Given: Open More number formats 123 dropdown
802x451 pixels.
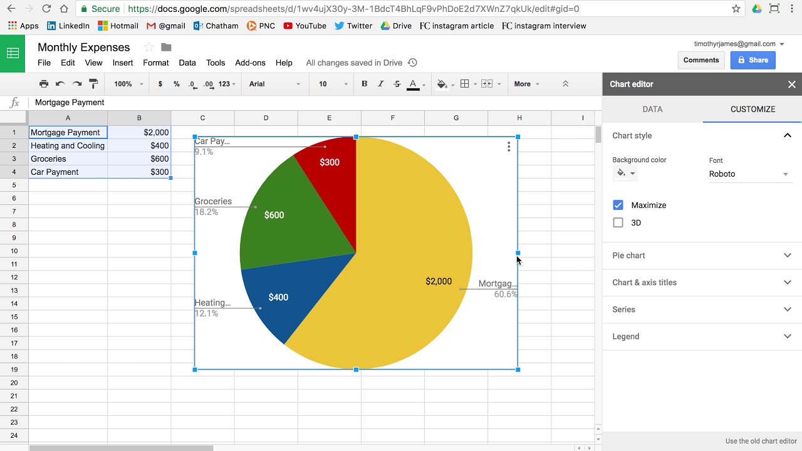Looking at the screenshot, I should [x=227, y=84].
